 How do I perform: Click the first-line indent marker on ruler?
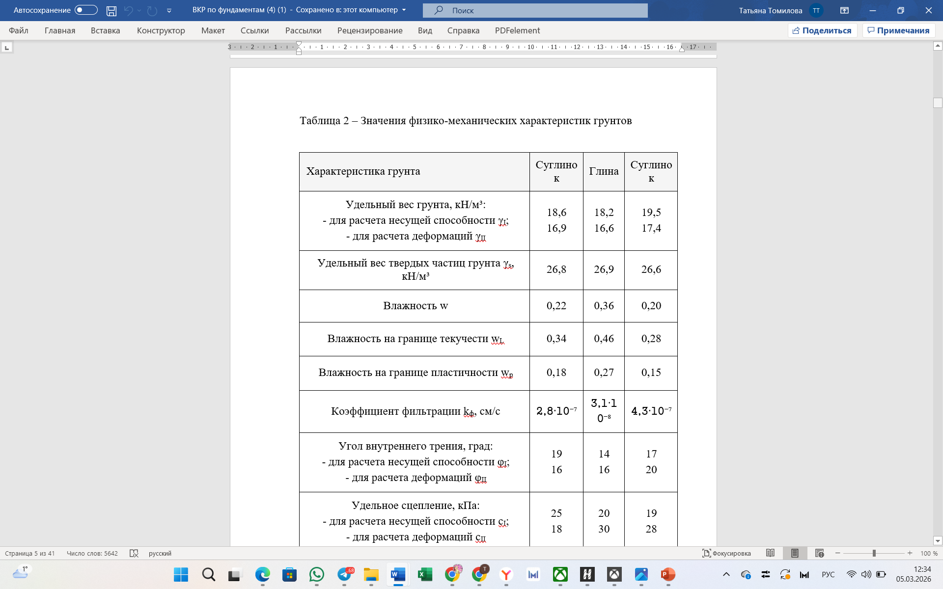299,44
